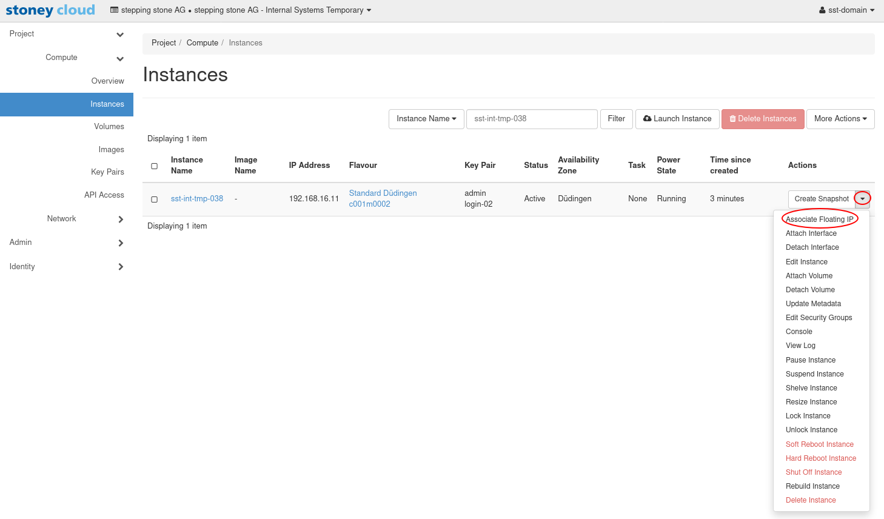Expand the Network sidebar section

(120, 219)
